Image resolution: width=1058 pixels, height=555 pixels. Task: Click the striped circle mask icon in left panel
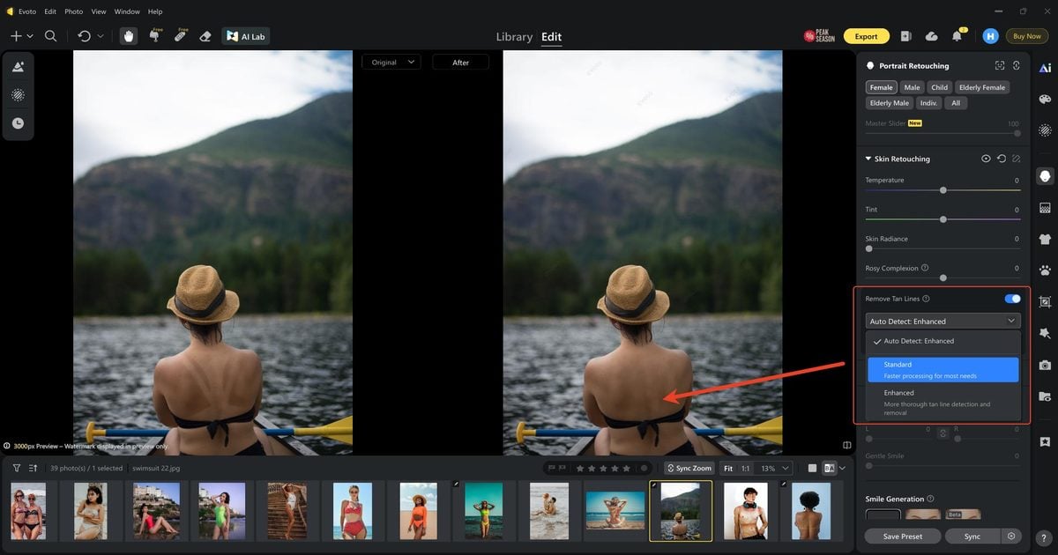pyautogui.click(x=18, y=95)
